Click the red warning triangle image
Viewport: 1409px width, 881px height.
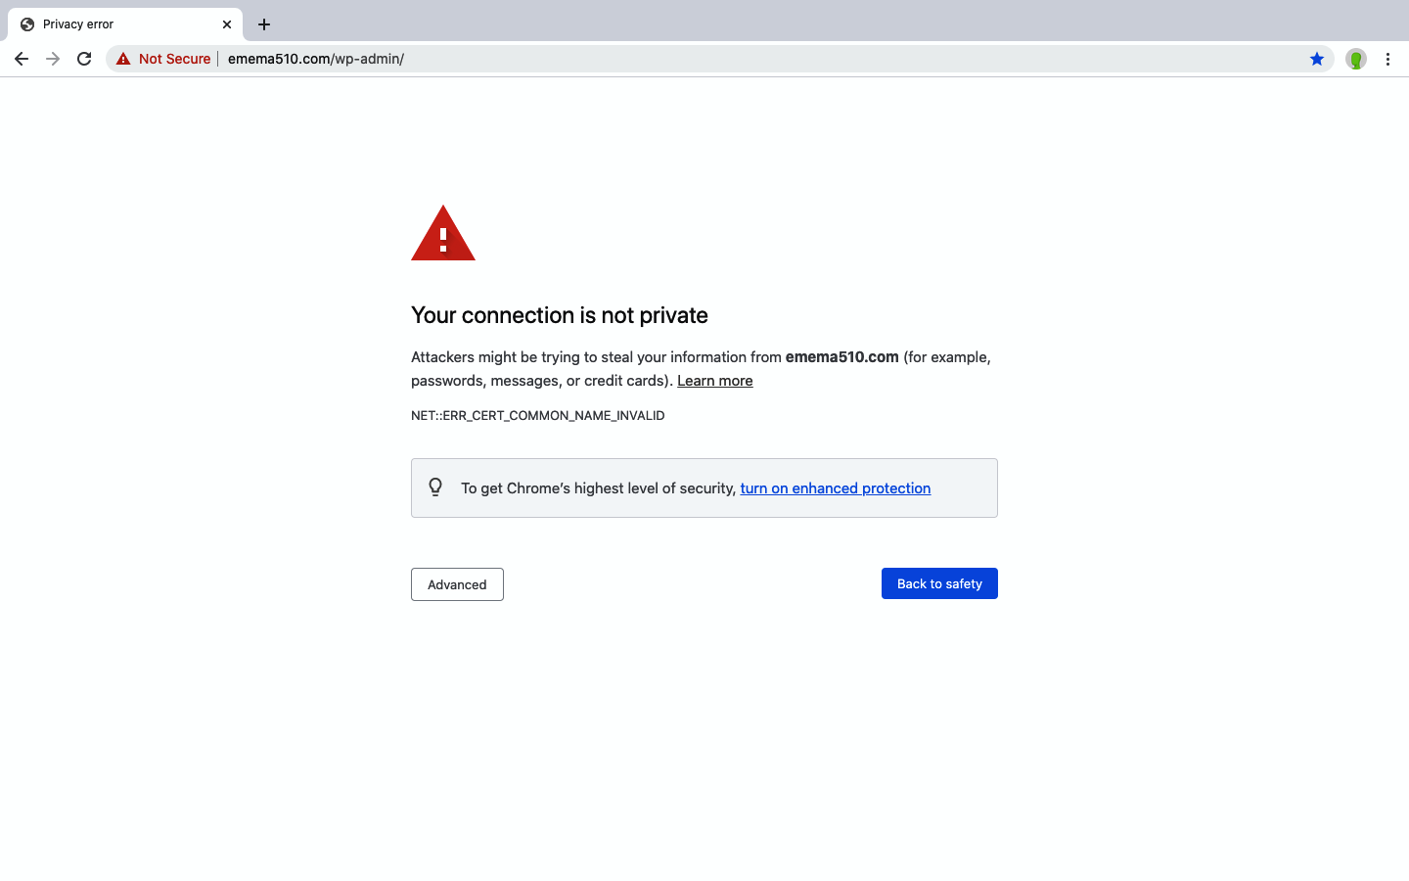point(443,234)
